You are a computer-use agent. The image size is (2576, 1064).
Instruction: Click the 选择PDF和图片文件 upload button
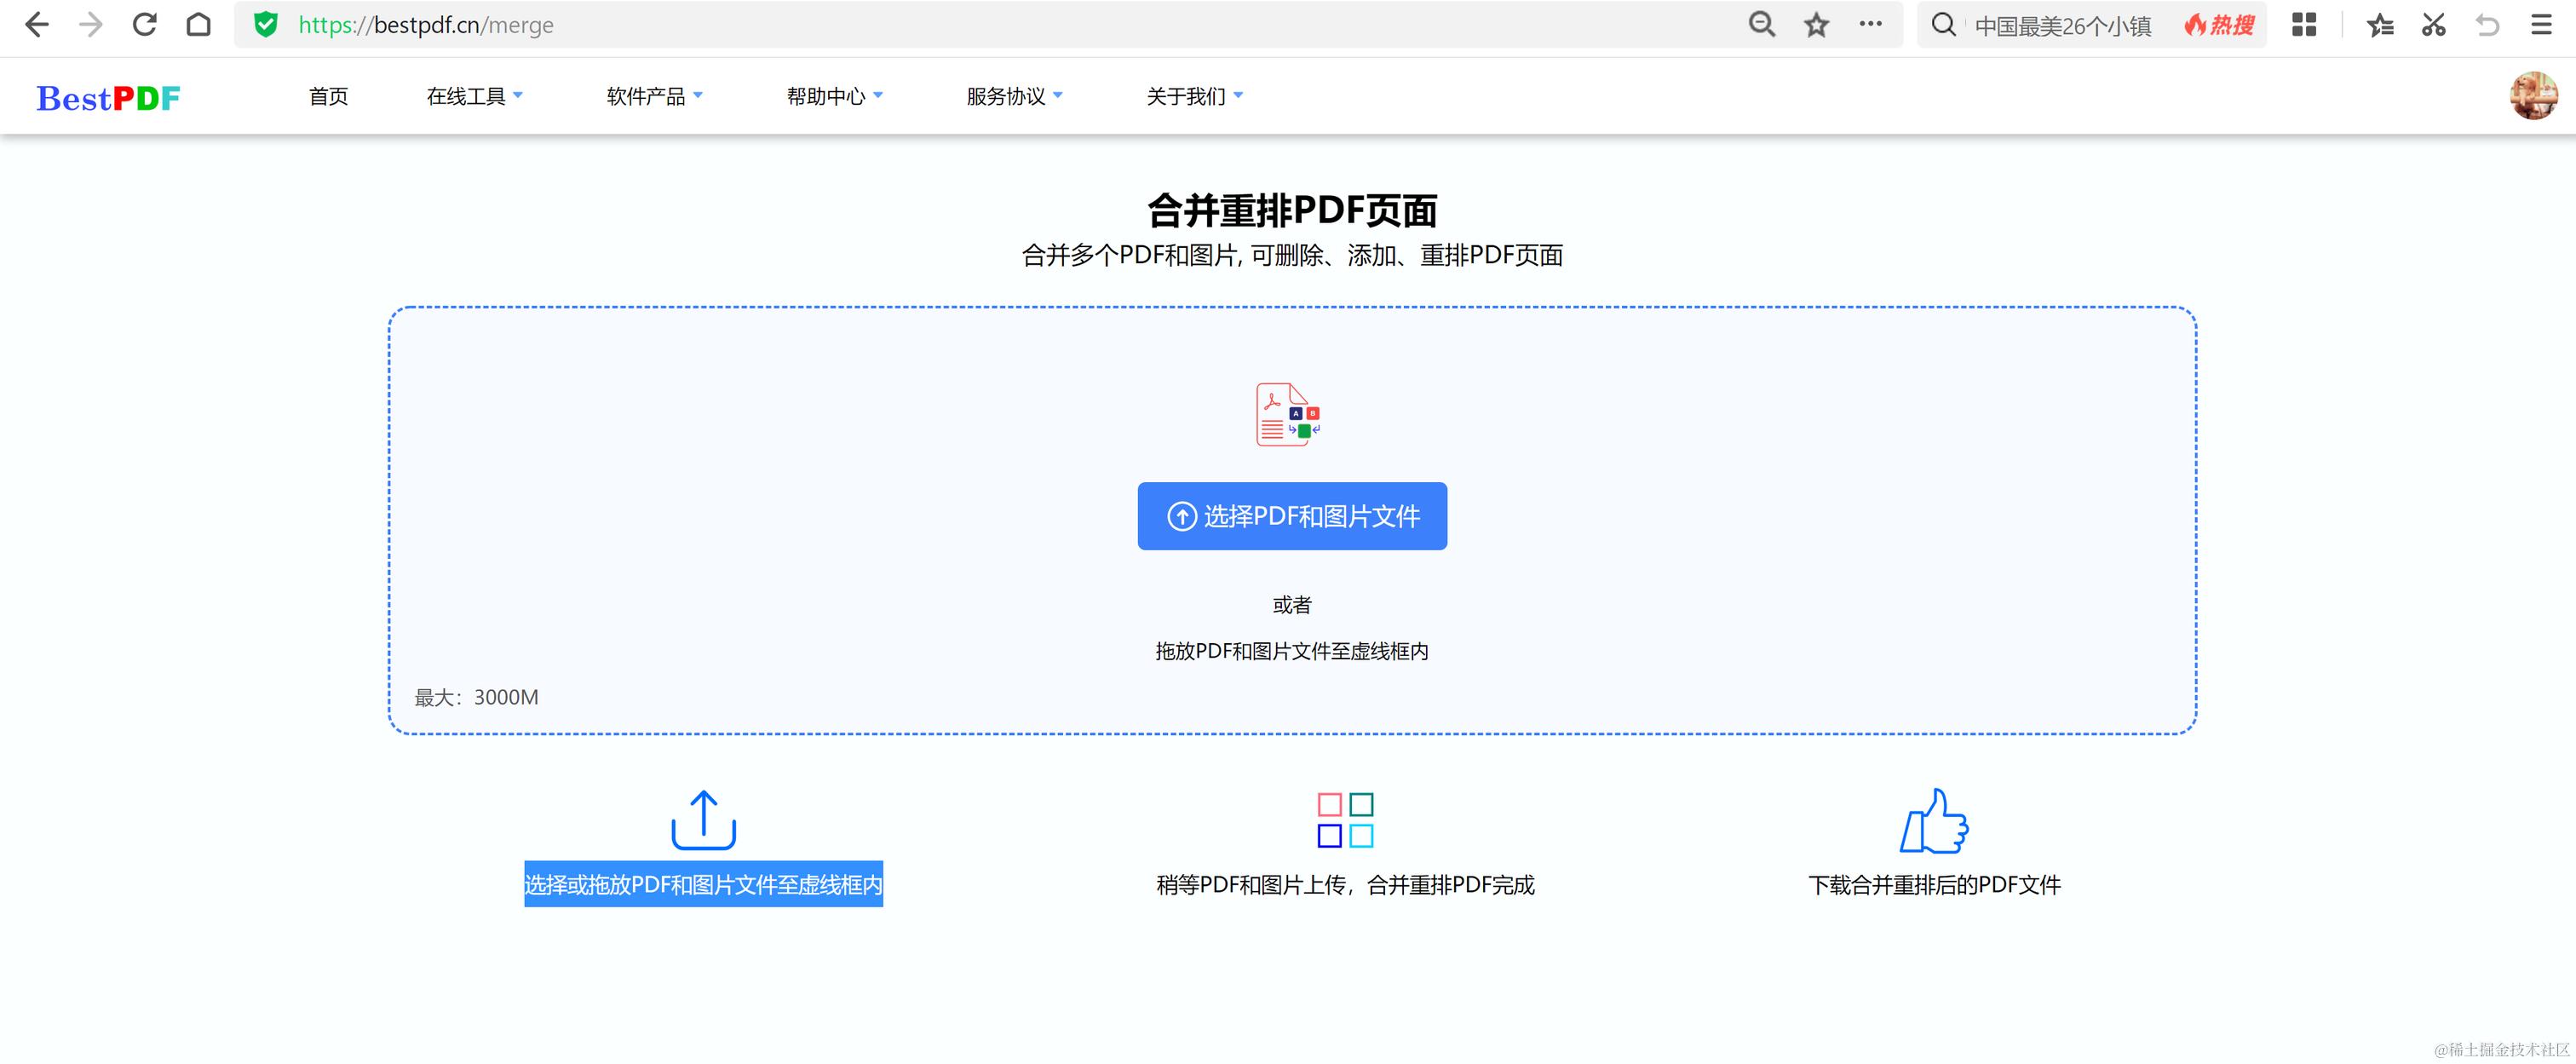click(1292, 516)
